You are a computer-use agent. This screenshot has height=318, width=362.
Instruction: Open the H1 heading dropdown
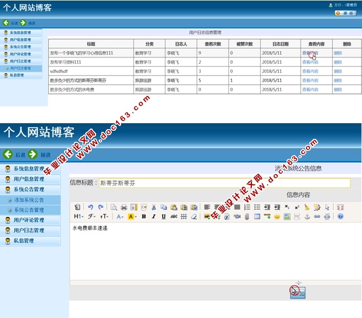79,217
